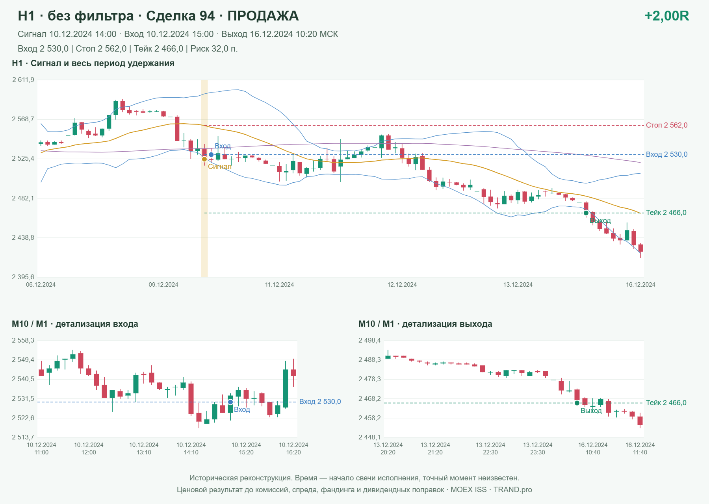Click the orange signal dot on the H1 chart
The height and width of the screenshot is (504, 709).
pos(204,159)
